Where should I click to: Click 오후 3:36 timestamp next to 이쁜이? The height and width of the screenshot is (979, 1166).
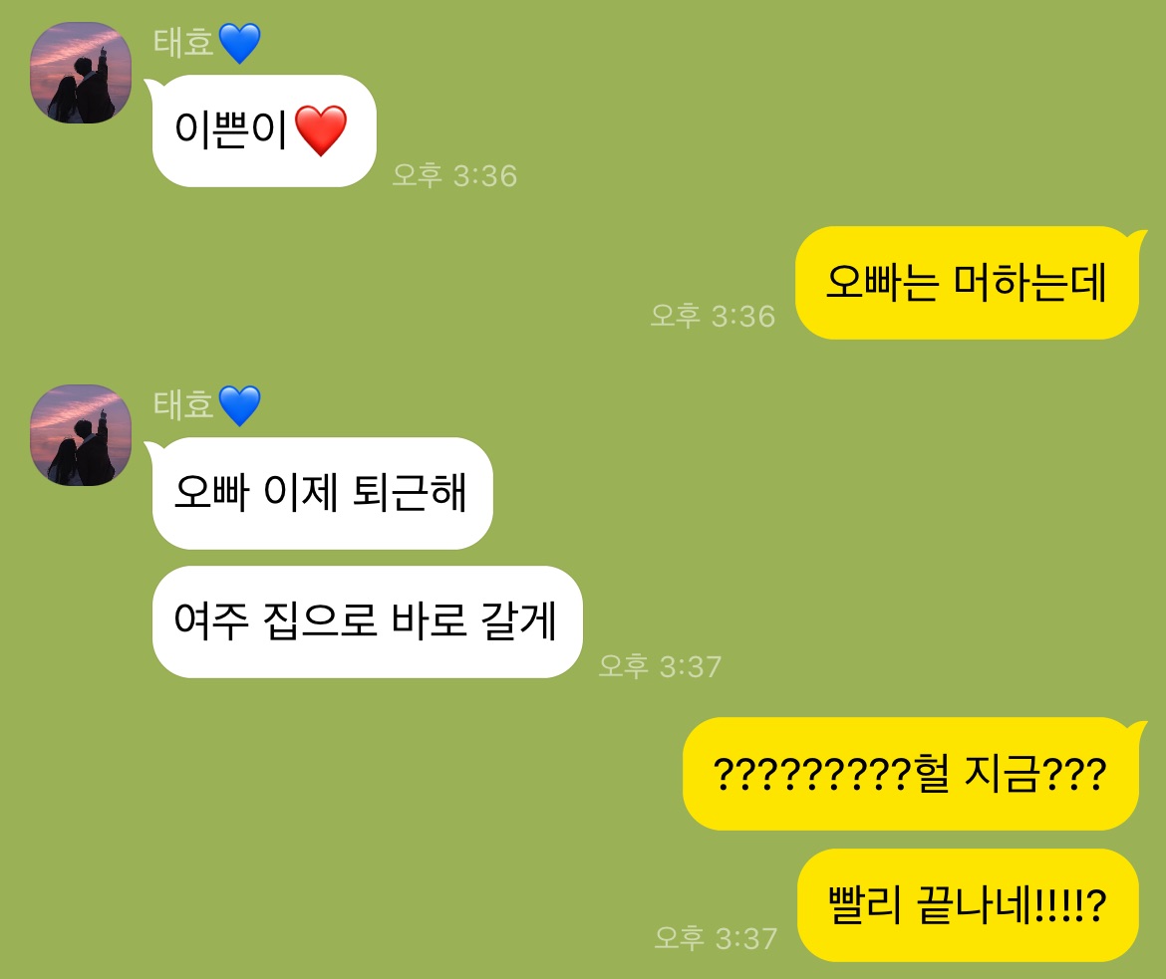tap(454, 175)
